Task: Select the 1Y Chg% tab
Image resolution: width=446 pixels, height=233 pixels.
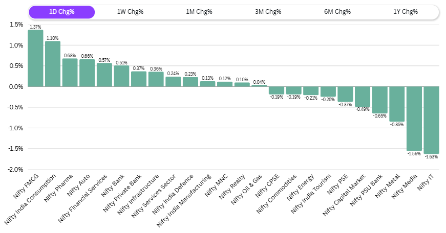Action: (405, 12)
